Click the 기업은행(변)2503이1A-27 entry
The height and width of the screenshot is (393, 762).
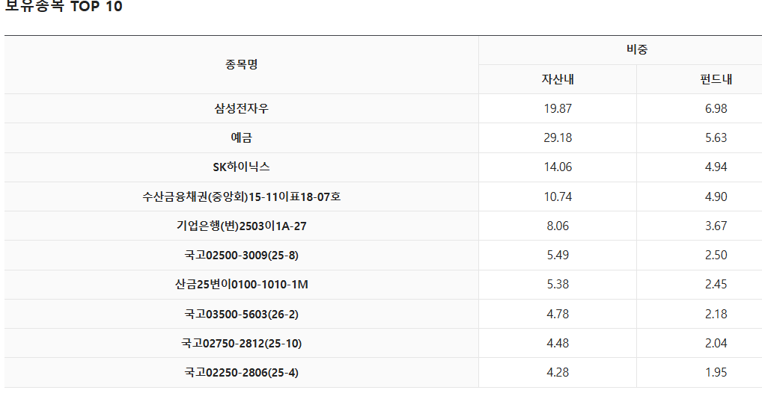[242, 226]
